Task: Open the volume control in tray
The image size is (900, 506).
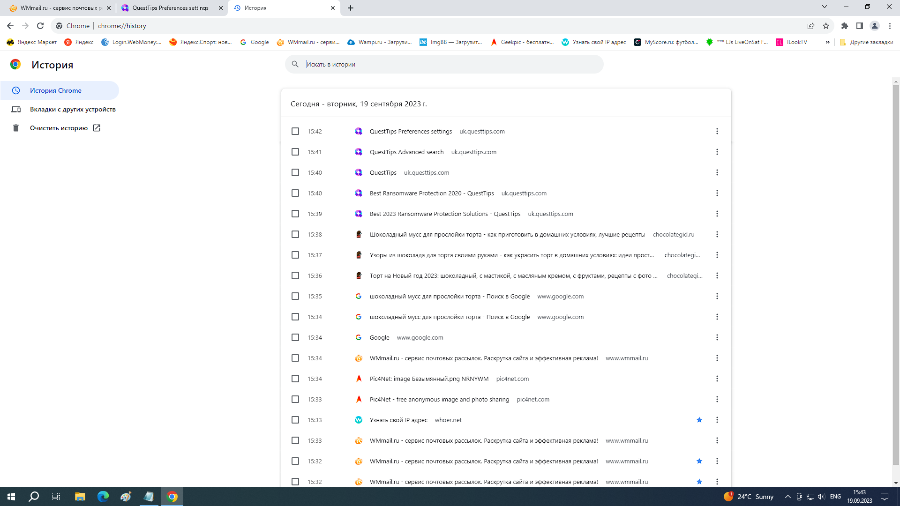Action: tap(821, 497)
